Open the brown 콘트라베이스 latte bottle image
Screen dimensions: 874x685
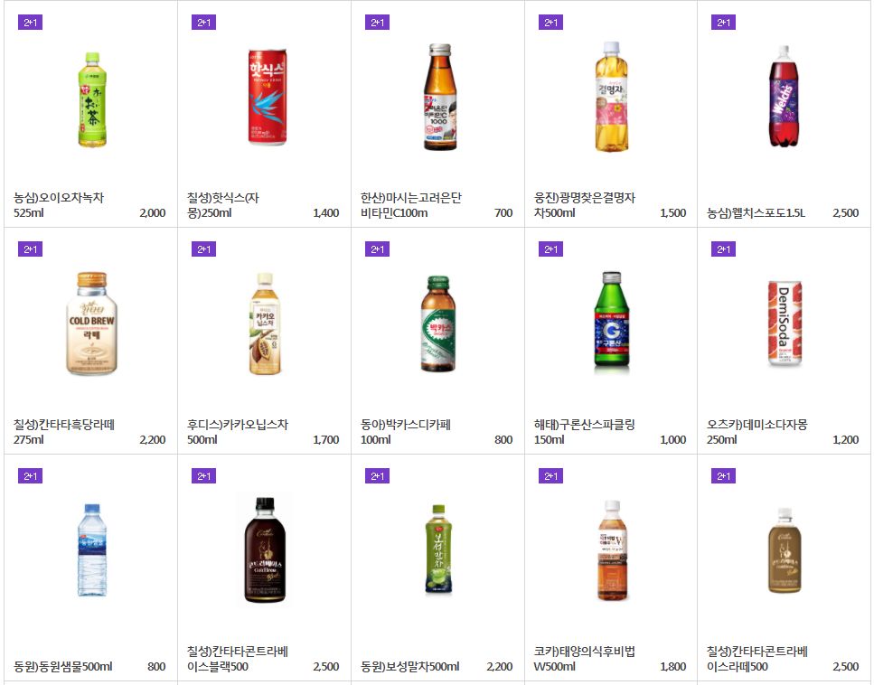pos(785,550)
